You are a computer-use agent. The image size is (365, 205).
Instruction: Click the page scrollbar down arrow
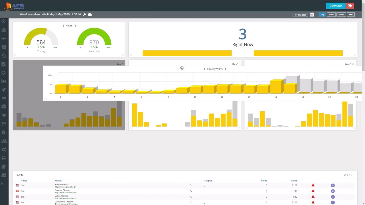[363, 203]
